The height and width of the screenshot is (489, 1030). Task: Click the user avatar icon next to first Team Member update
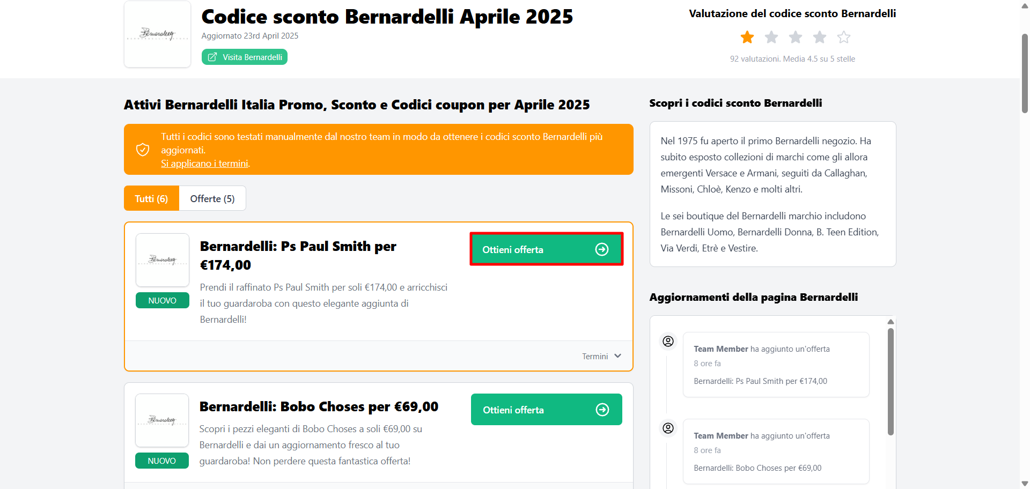(x=667, y=340)
